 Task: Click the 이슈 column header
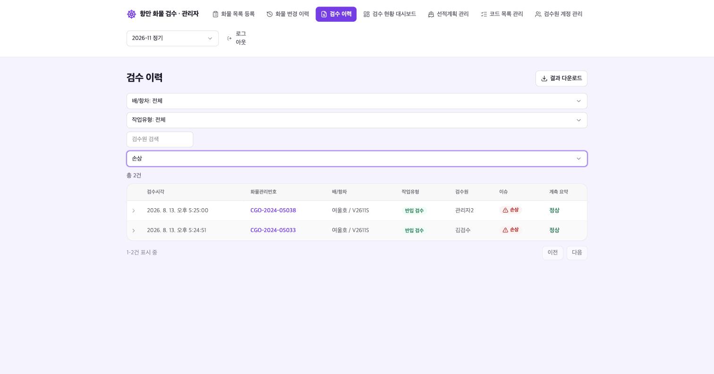[503, 192]
